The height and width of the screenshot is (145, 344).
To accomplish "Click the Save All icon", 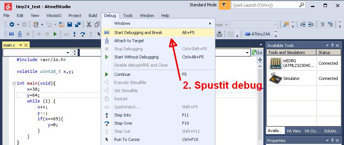I will point(78,24).
